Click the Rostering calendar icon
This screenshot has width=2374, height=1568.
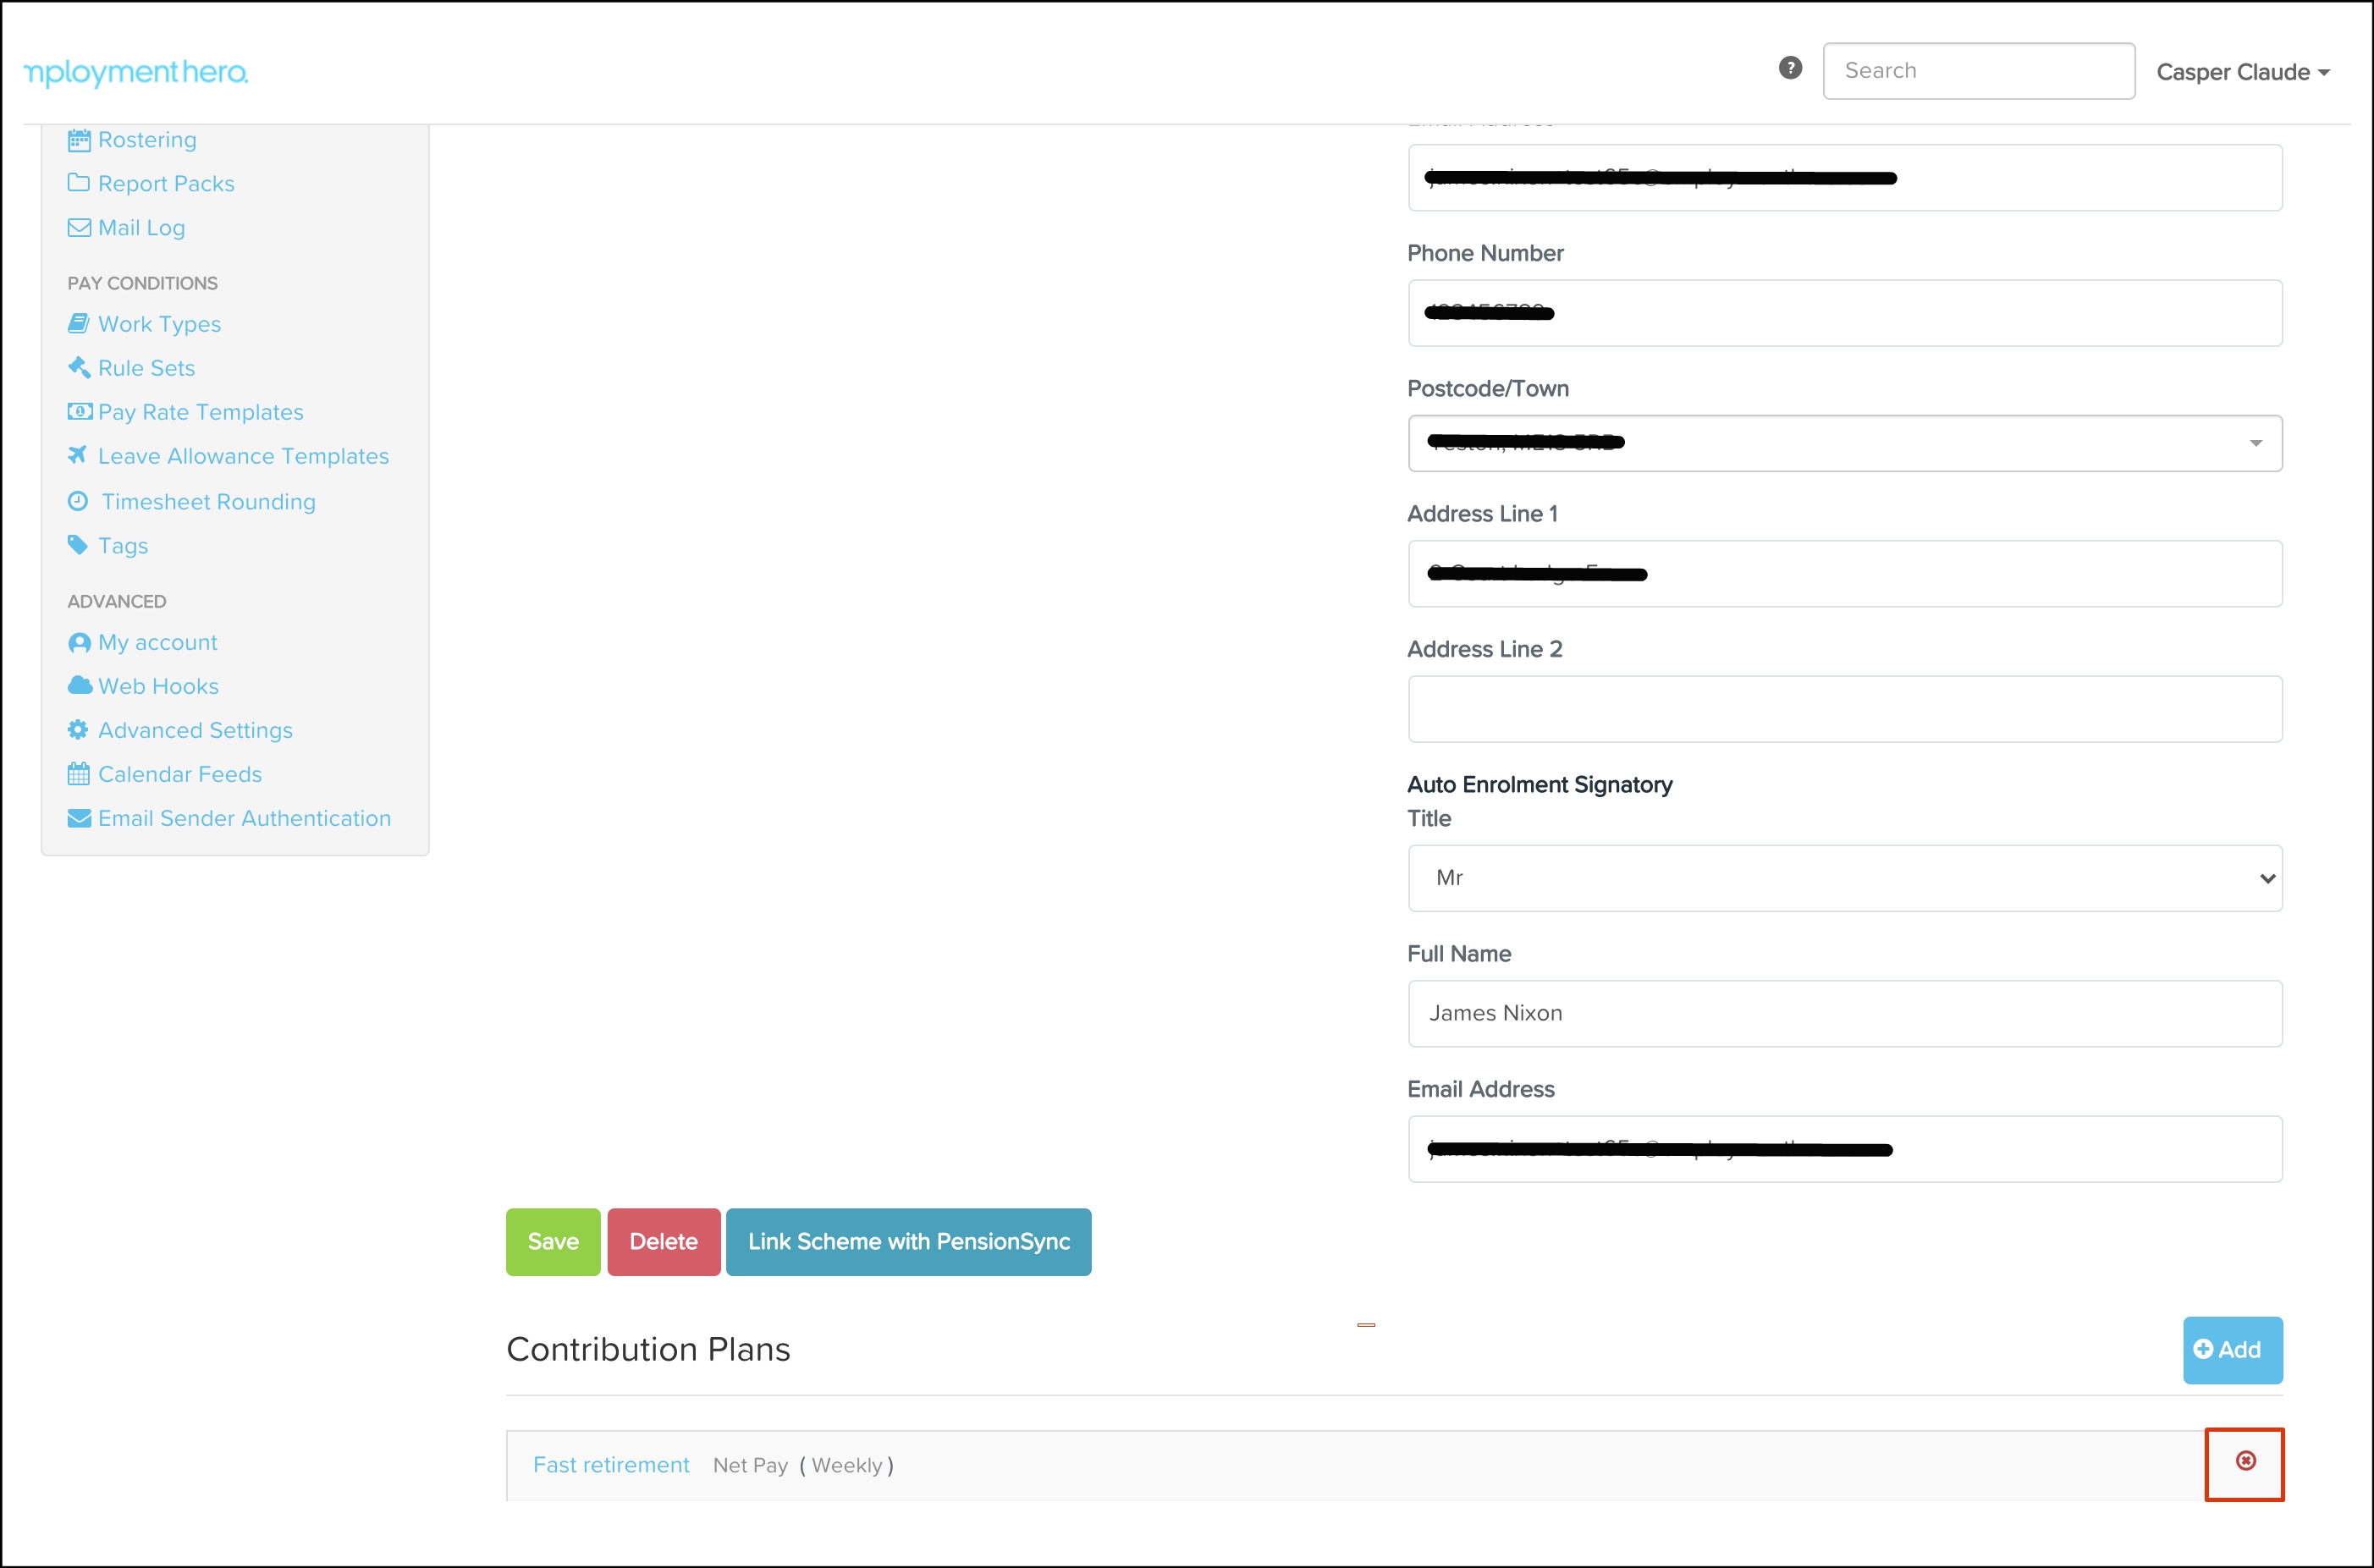click(x=79, y=140)
